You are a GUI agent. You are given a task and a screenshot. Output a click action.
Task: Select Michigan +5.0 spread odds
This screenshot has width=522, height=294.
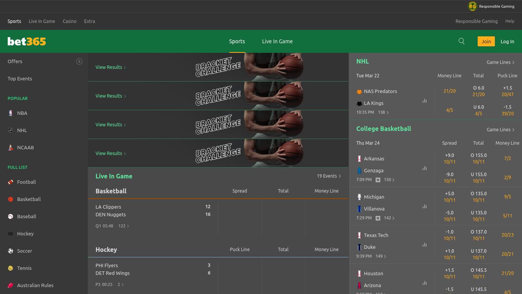(449, 197)
